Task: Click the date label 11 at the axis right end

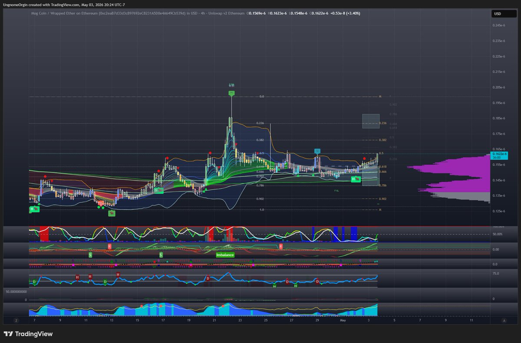Action: point(472,320)
